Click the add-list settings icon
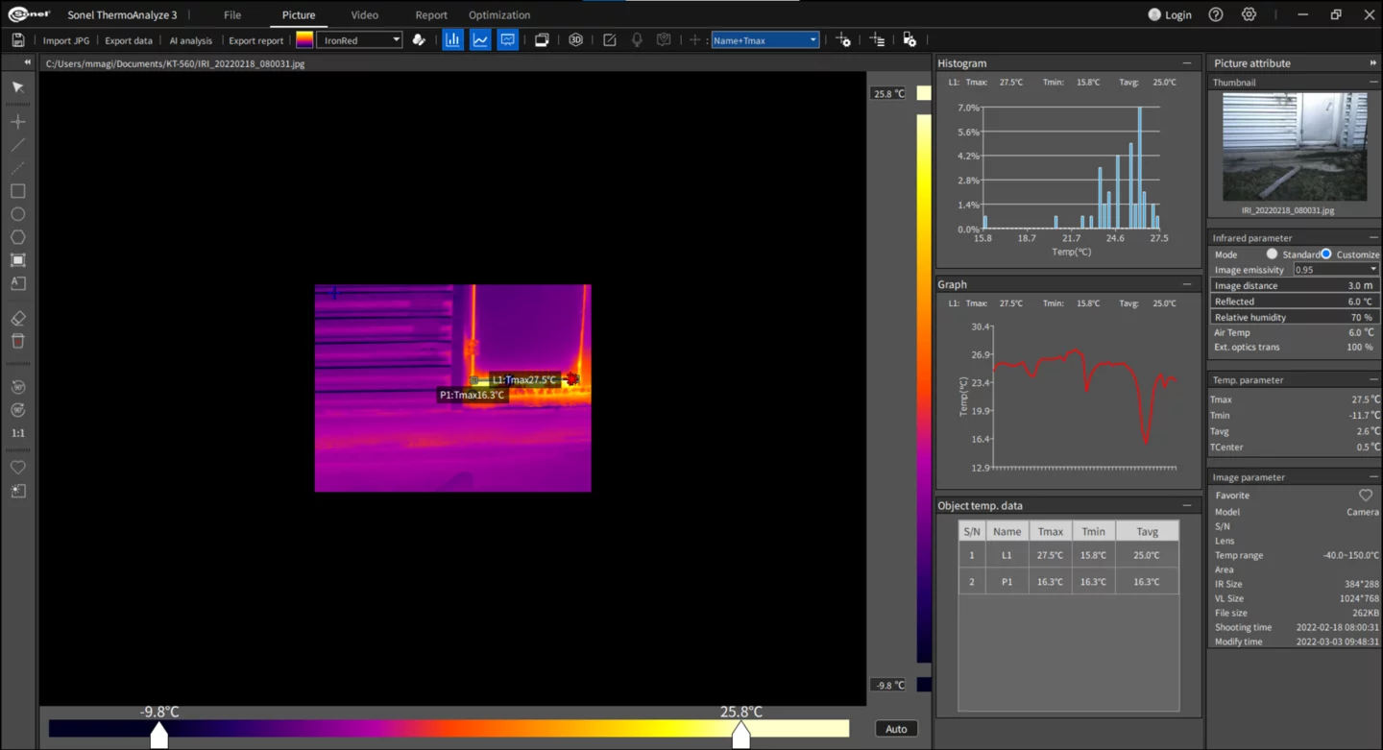Image resolution: width=1383 pixels, height=750 pixels. pos(877,40)
